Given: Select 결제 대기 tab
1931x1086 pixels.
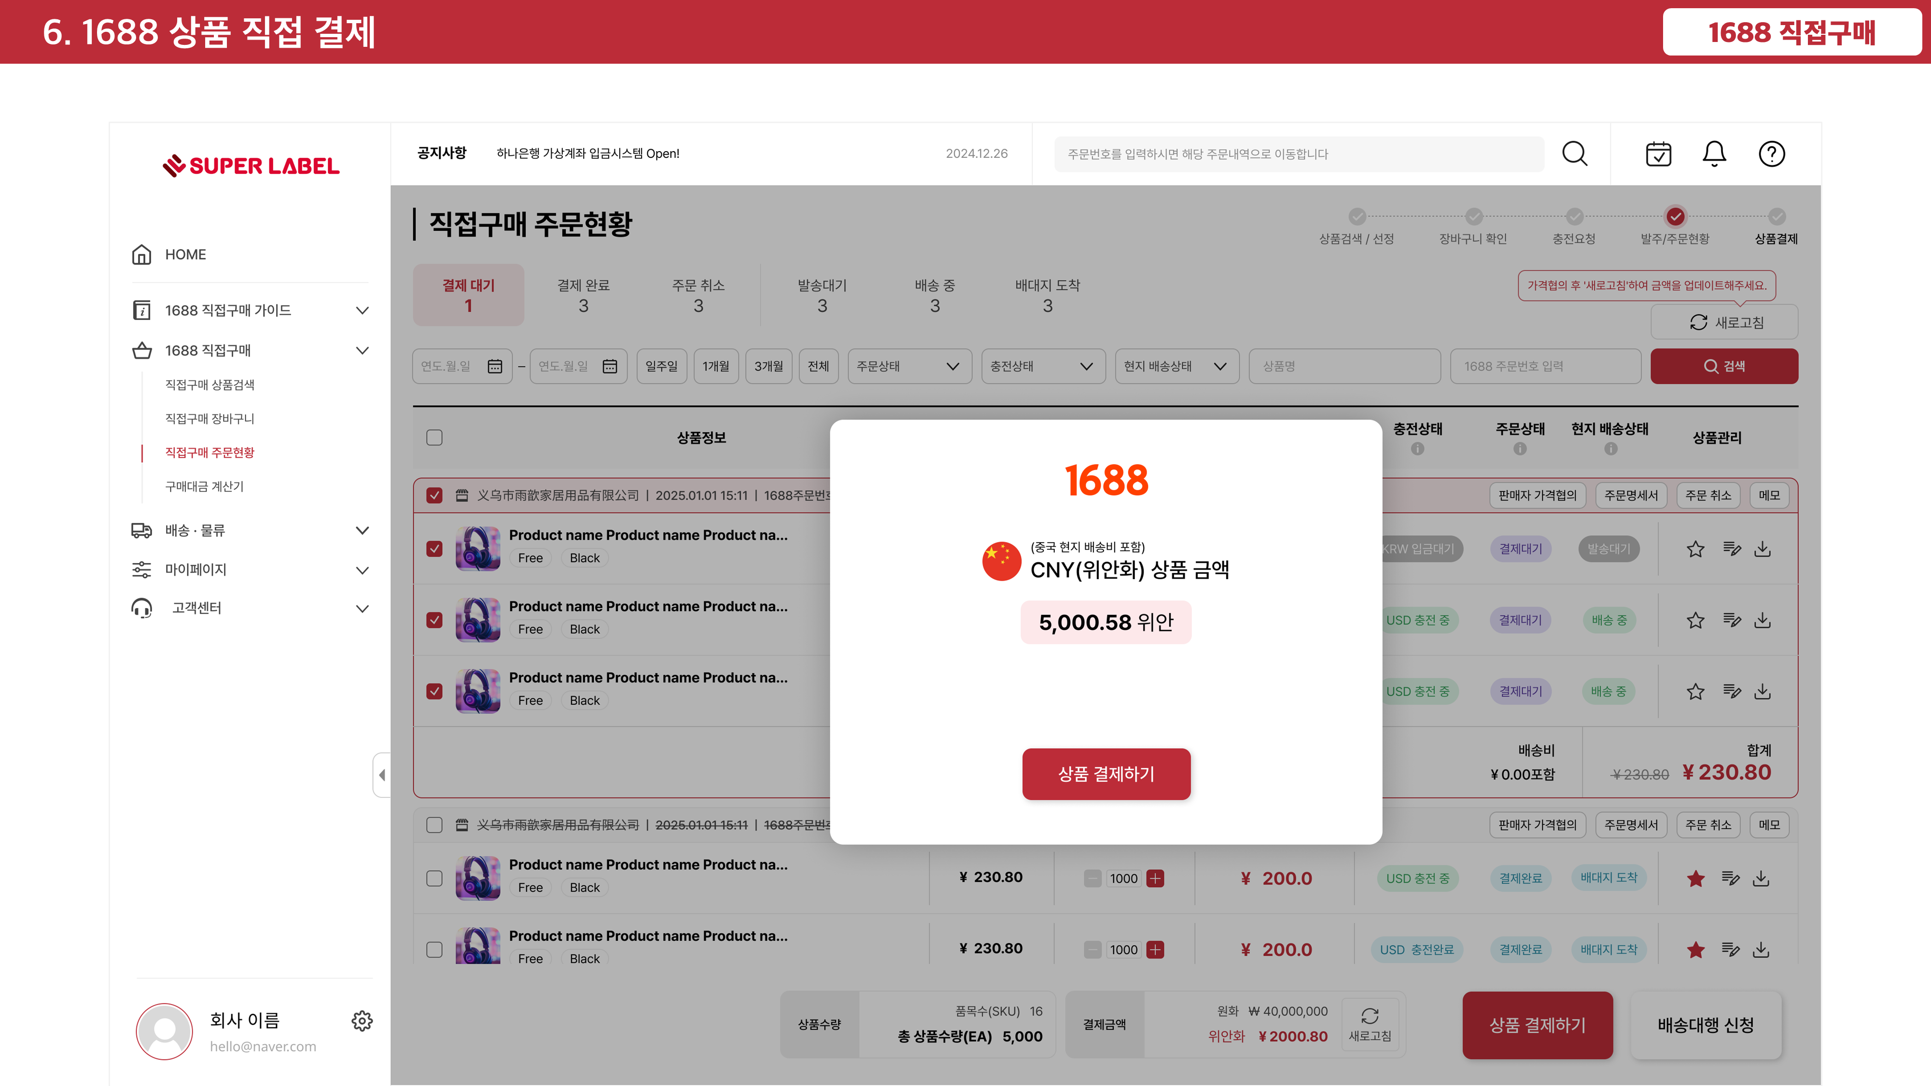Looking at the screenshot, I should click(x=468, y=295).
